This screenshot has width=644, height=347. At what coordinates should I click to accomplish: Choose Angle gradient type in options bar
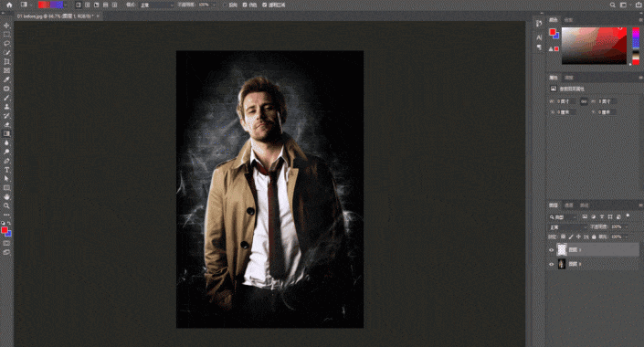96,5
